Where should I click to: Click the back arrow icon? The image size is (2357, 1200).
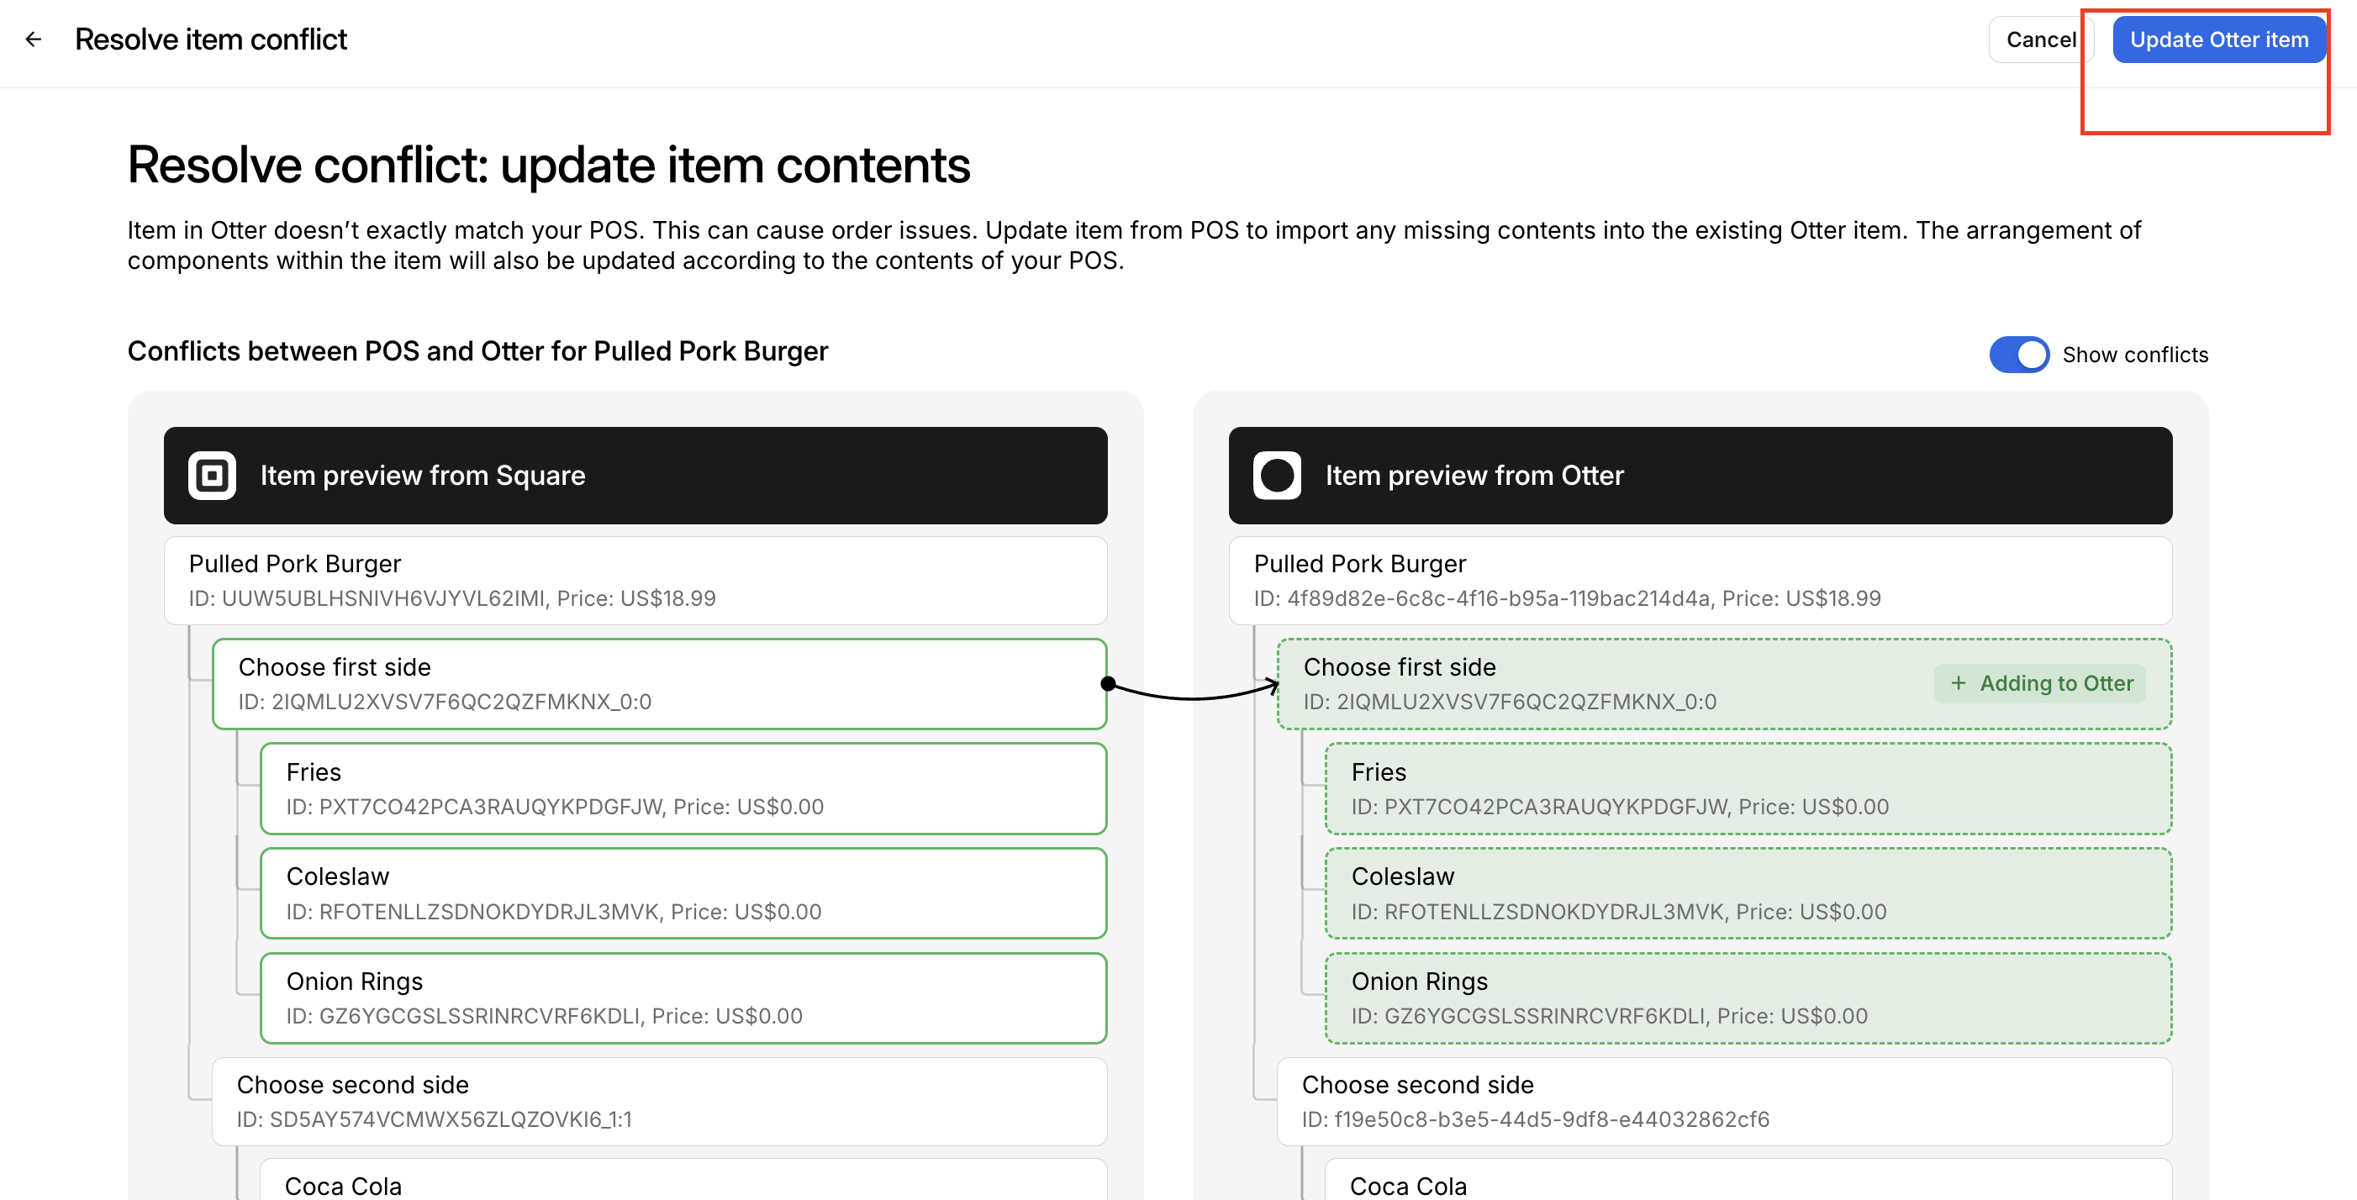coord(34,39)
